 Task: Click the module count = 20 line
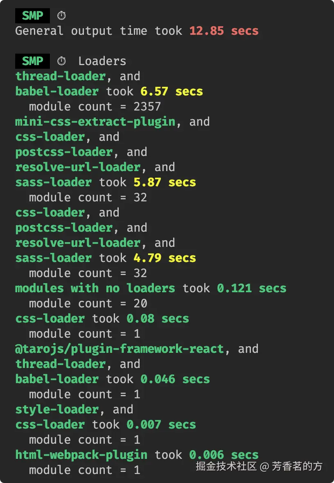pos(88,303)
